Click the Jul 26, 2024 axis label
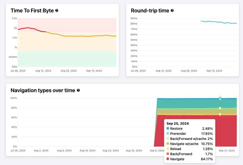 click(18, 151)
